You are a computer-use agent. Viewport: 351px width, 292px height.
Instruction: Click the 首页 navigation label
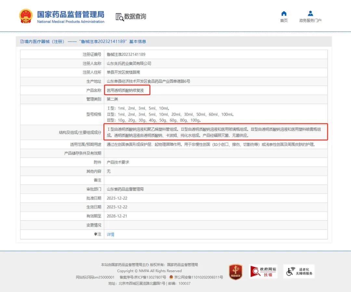(284, 21)
